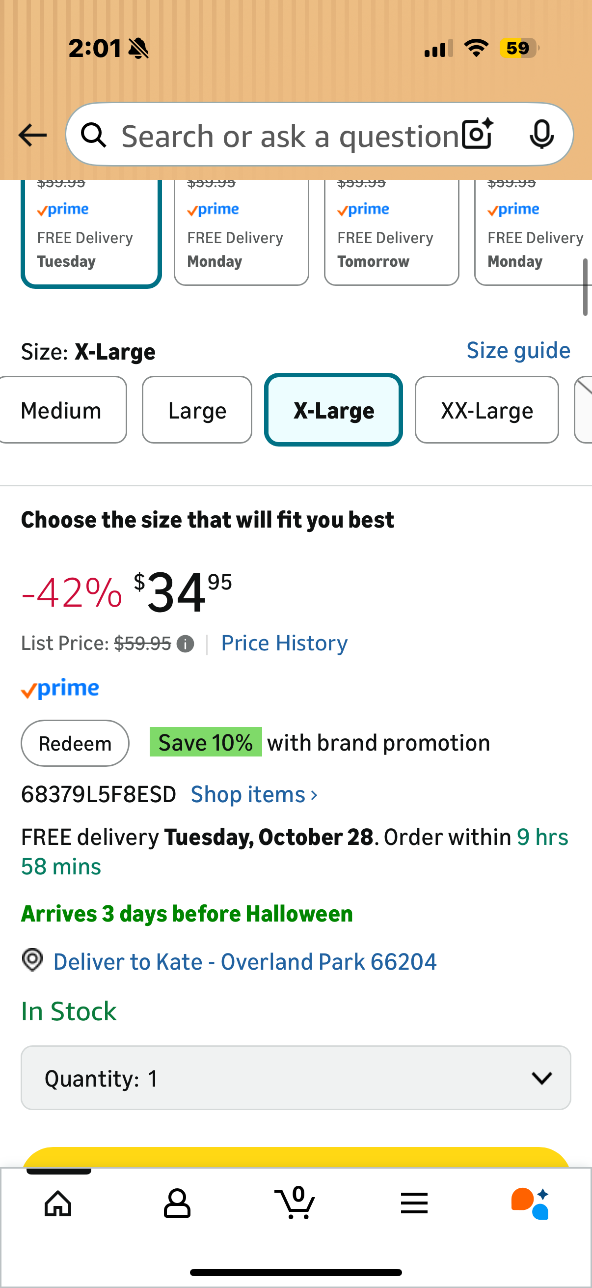
Task: Open your account profile icon
Action: [176, 1204]
